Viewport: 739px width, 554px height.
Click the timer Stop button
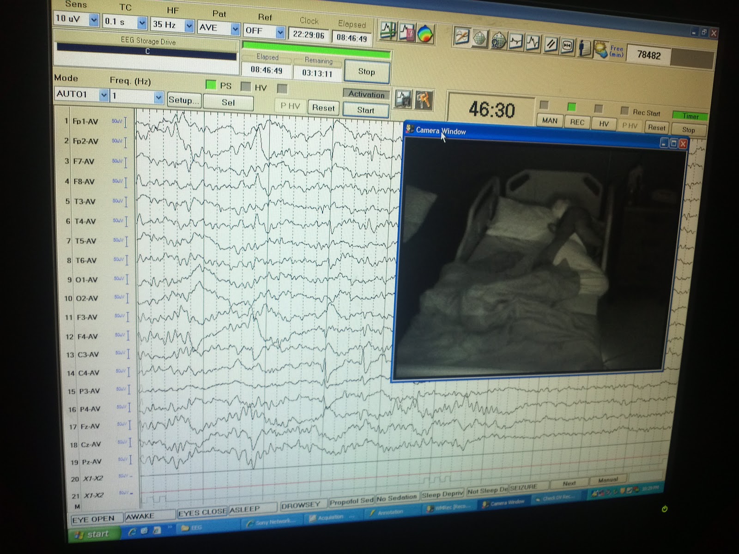(x=688, y=130)
